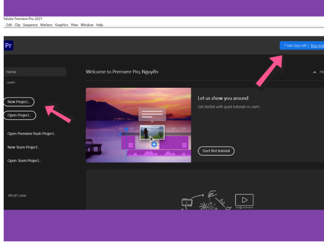Click 'Welcome to Premiere Pro, Nguyễn' heading

[122, 72]
